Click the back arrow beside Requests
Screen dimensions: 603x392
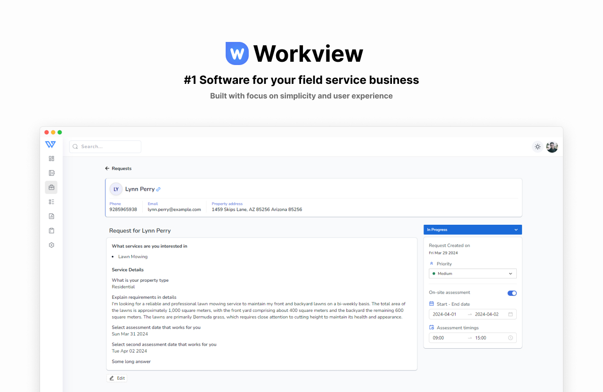[107, 168]
